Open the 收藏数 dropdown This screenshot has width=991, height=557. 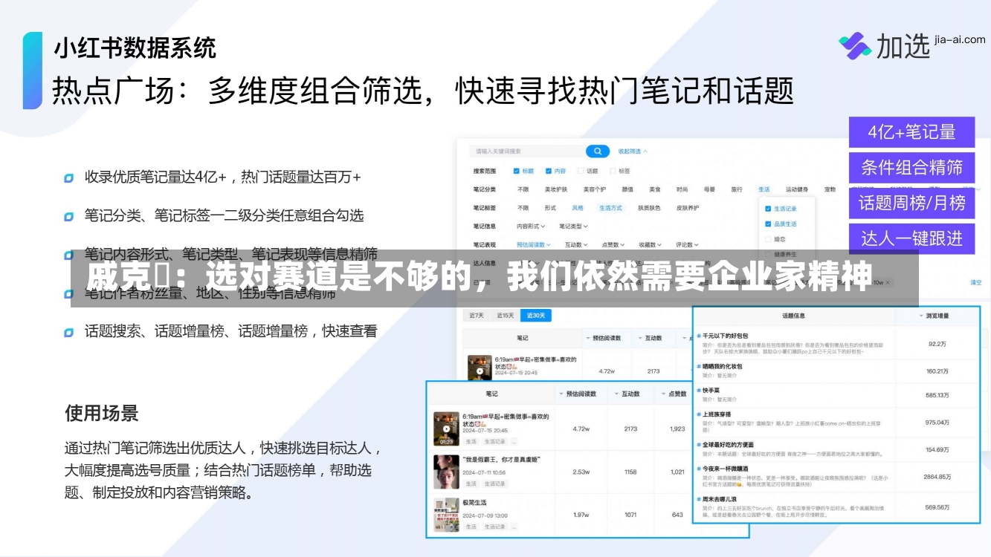pyautogui.click(x=651, y=244)
